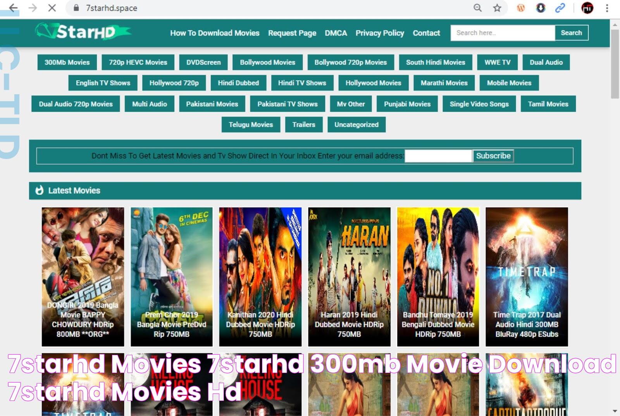Click the browser forward arrow
The height and width of the screenshot is (416, 620).
tap(33, 8)
